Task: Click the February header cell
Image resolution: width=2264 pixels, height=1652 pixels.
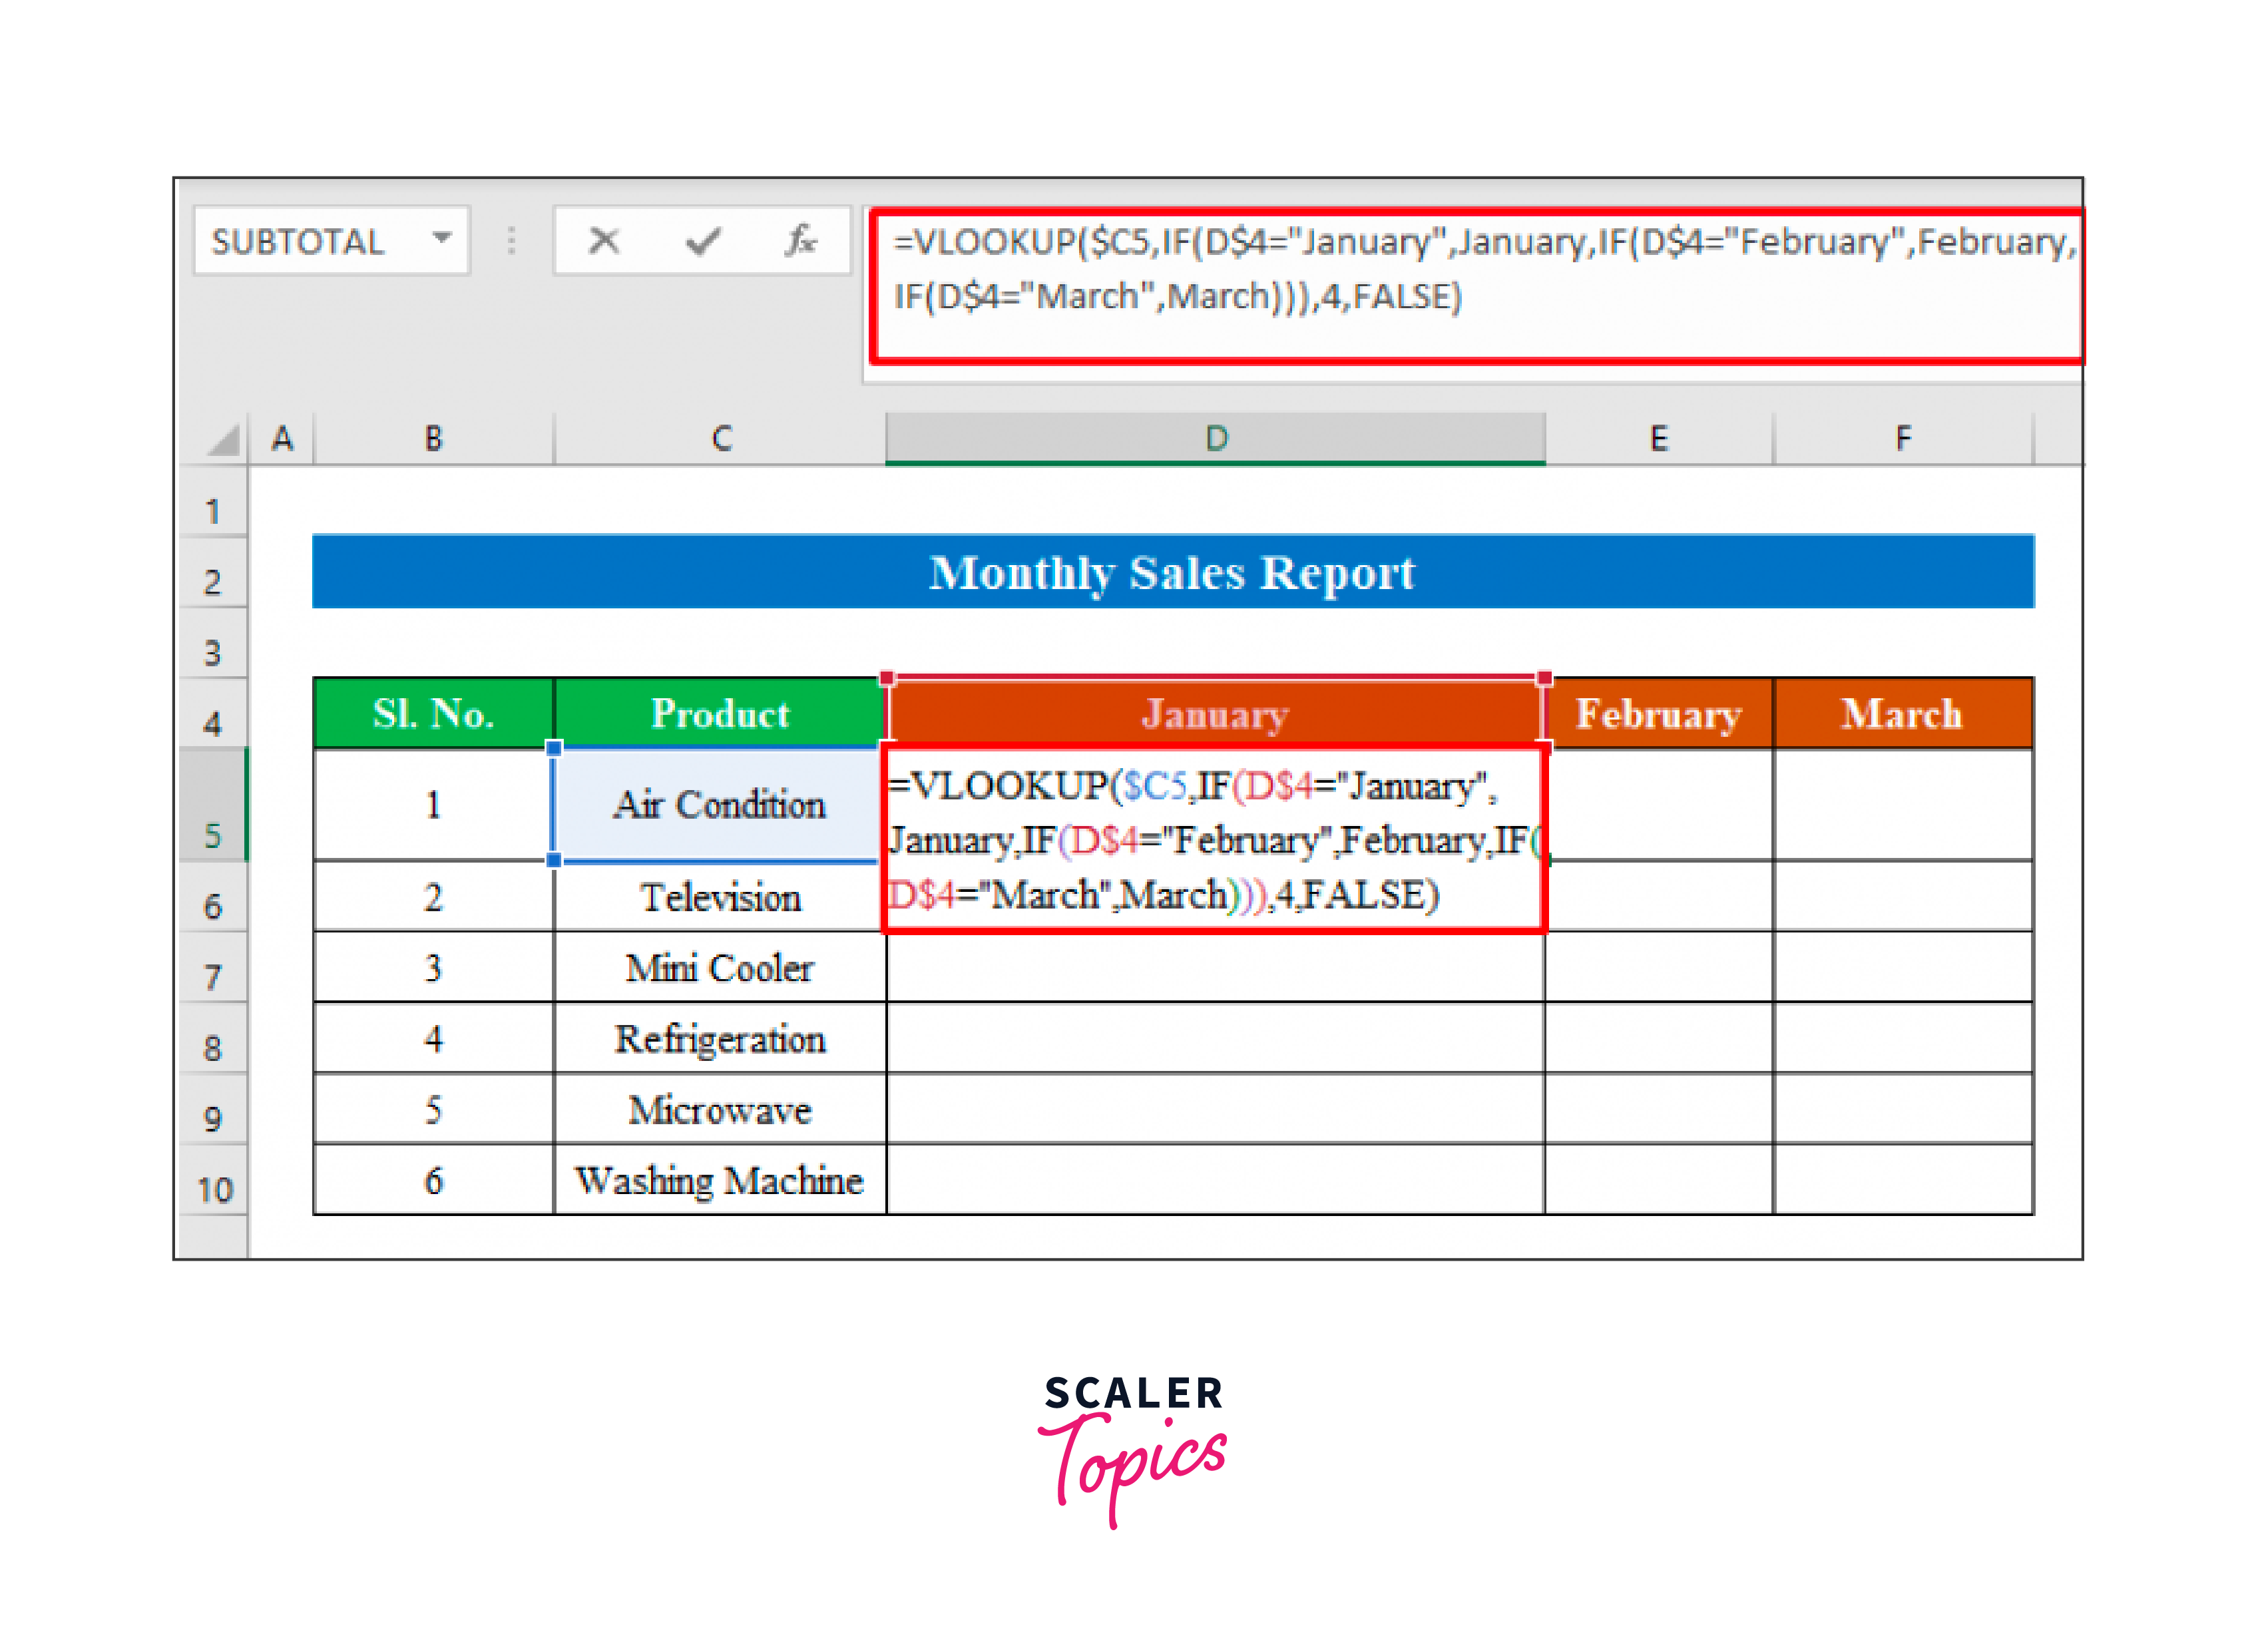Action: click(1658, 714)
